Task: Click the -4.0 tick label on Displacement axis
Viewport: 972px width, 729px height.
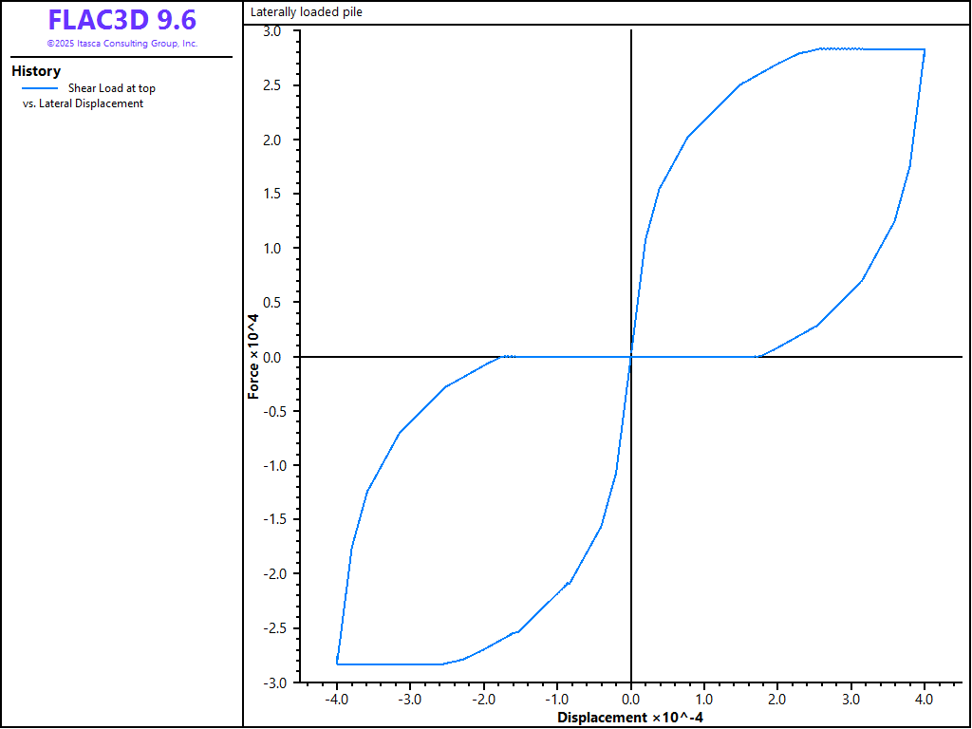Action: [335, 700]
